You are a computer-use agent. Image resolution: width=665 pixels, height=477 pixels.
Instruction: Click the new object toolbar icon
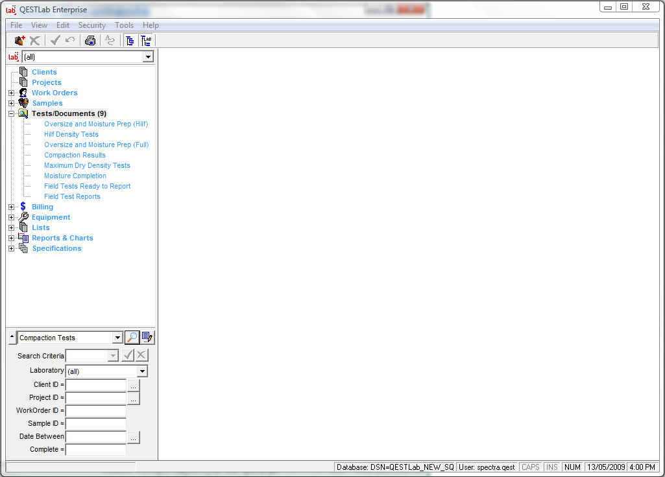19,40
